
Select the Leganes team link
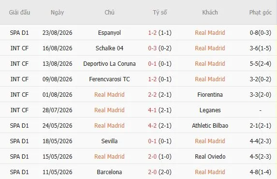[210, 110]
